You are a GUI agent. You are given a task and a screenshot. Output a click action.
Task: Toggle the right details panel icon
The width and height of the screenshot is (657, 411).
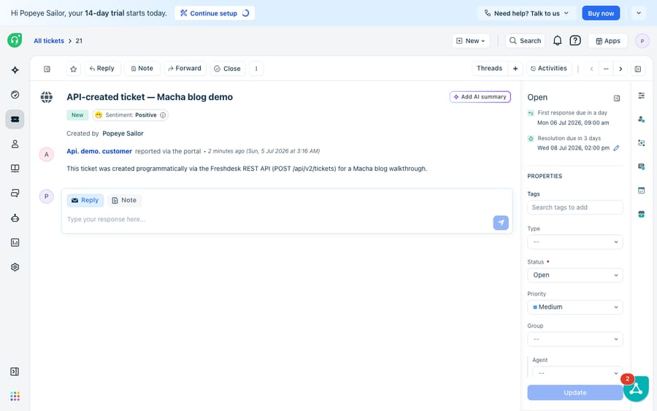638,69
